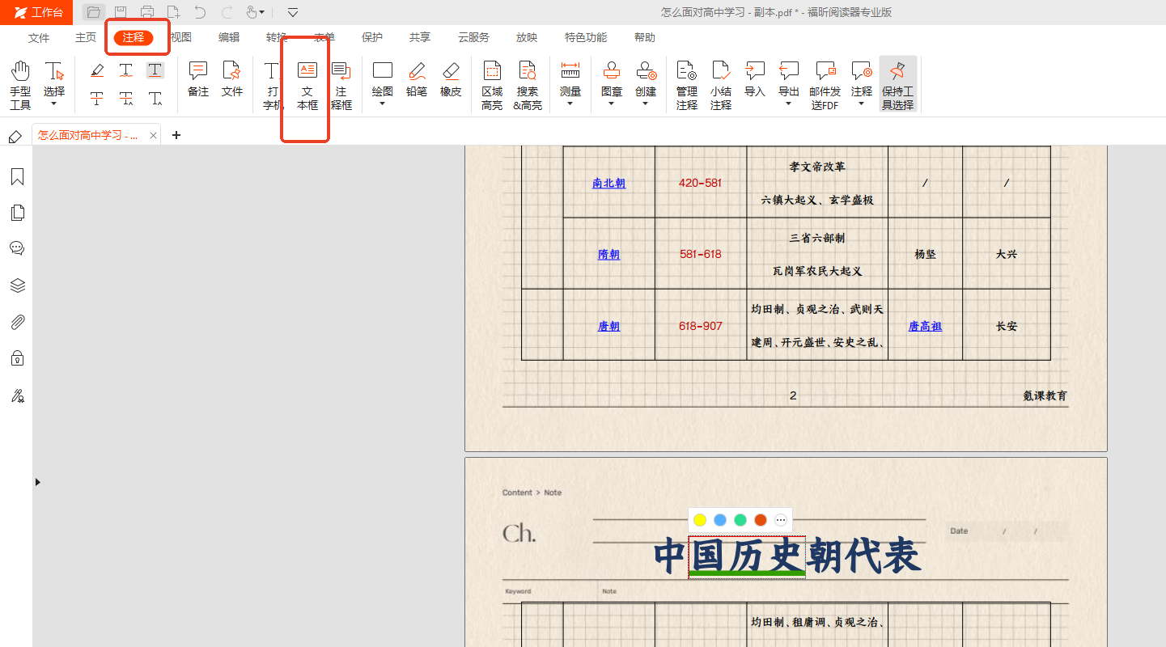Open the bookmarks panel in sidebar
Screen dimensions: 1166x647
(17, 177)
